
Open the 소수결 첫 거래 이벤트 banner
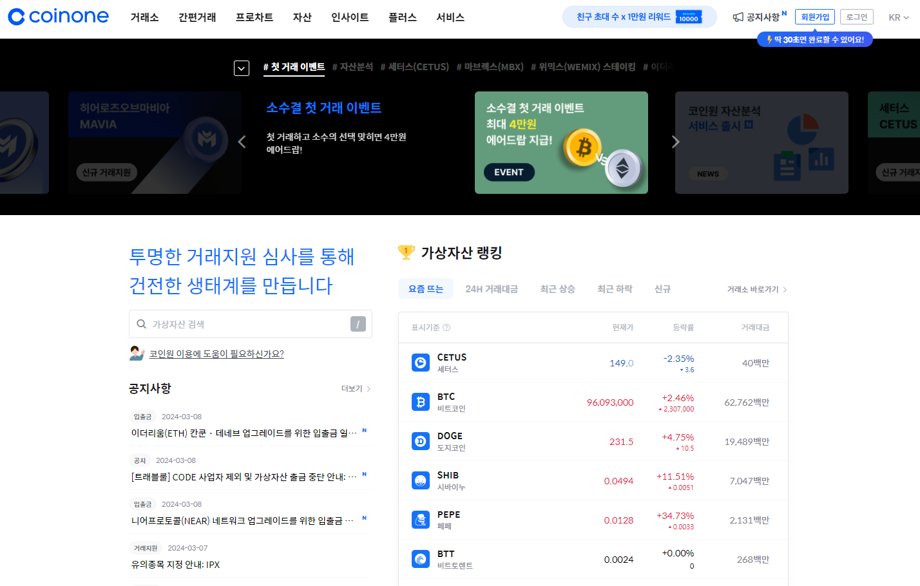coord(561,142)
